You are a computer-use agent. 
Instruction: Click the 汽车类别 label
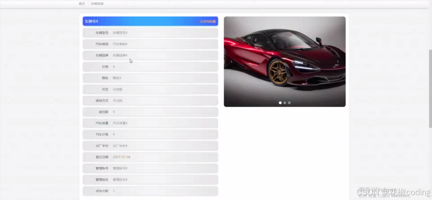coord(102,44)
